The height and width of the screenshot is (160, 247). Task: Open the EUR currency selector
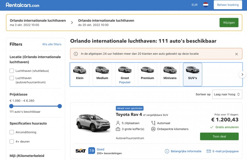[x=195, y=5]
